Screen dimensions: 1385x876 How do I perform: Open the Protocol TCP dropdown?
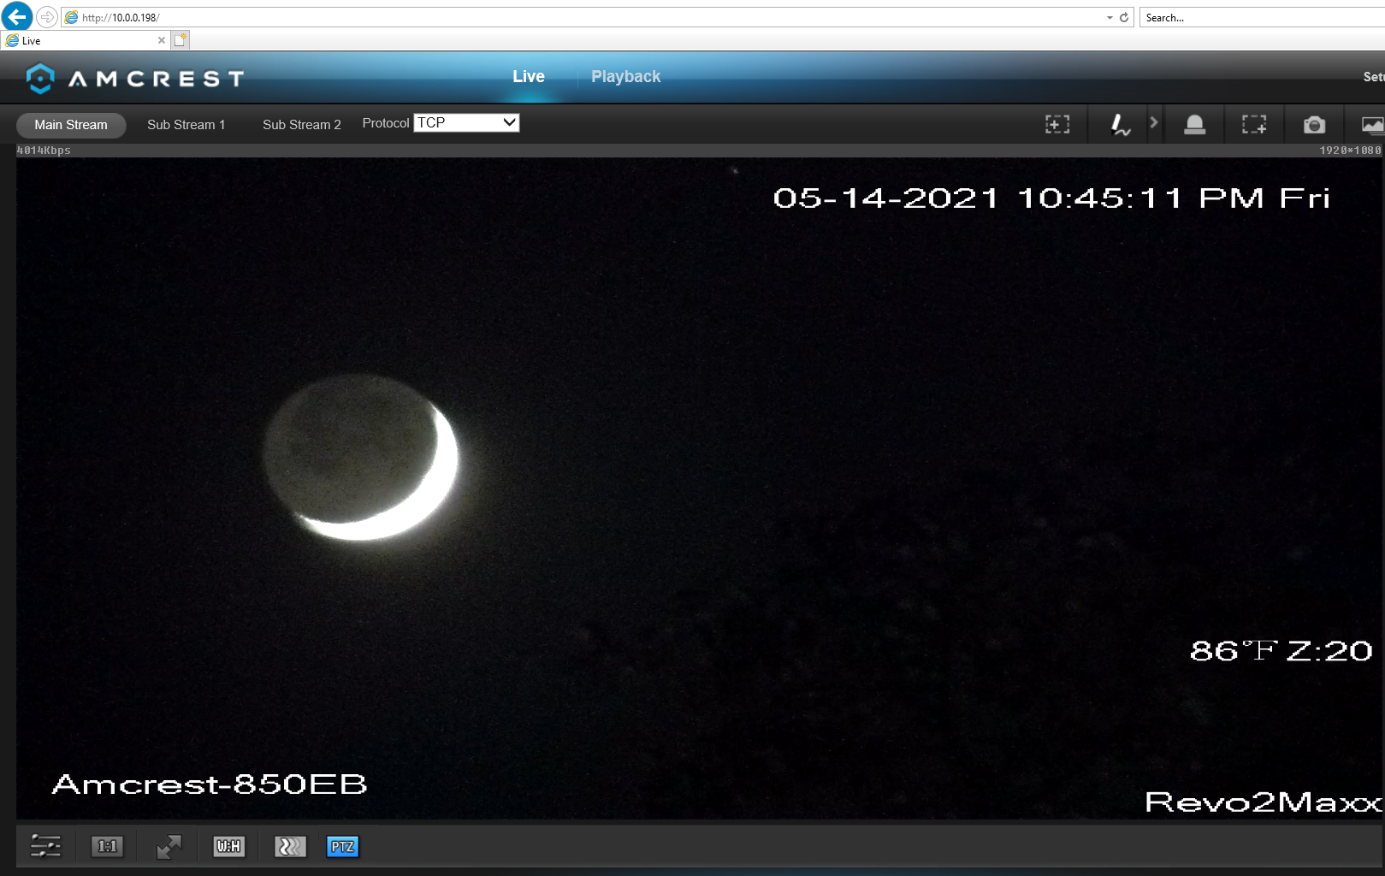pos(466,122)
